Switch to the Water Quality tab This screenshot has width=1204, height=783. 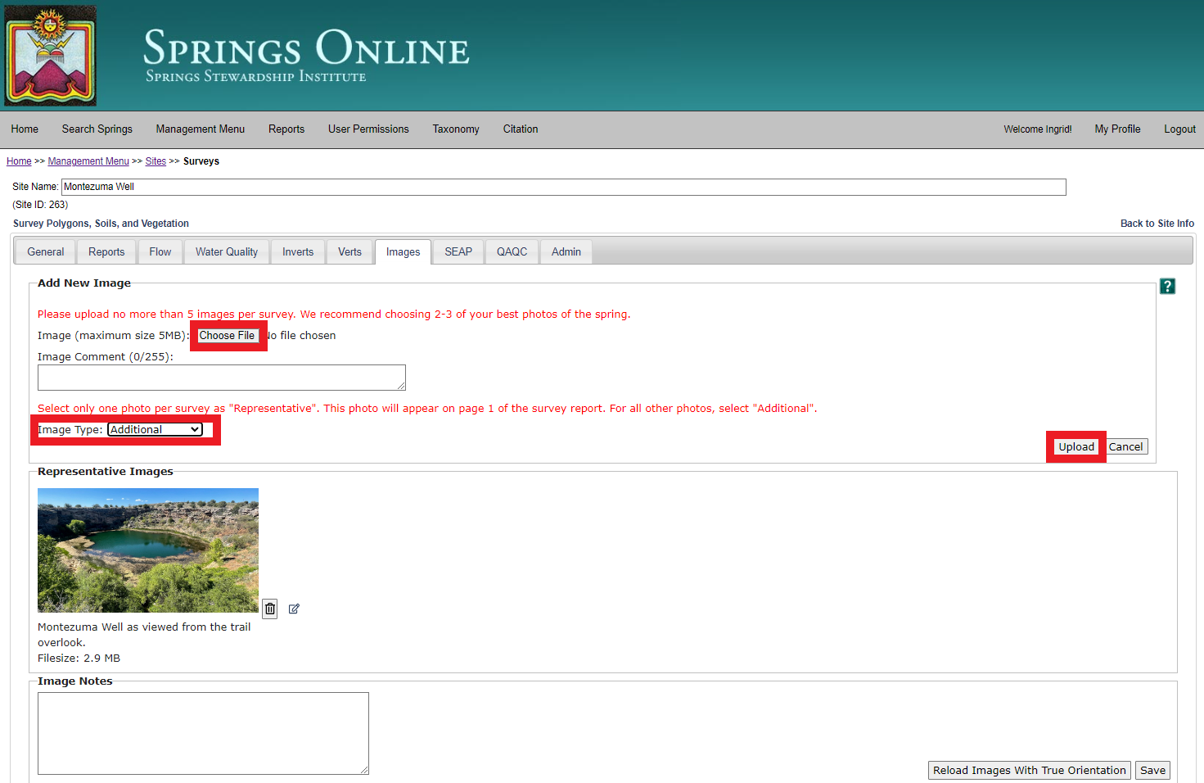tap(226, 251)
